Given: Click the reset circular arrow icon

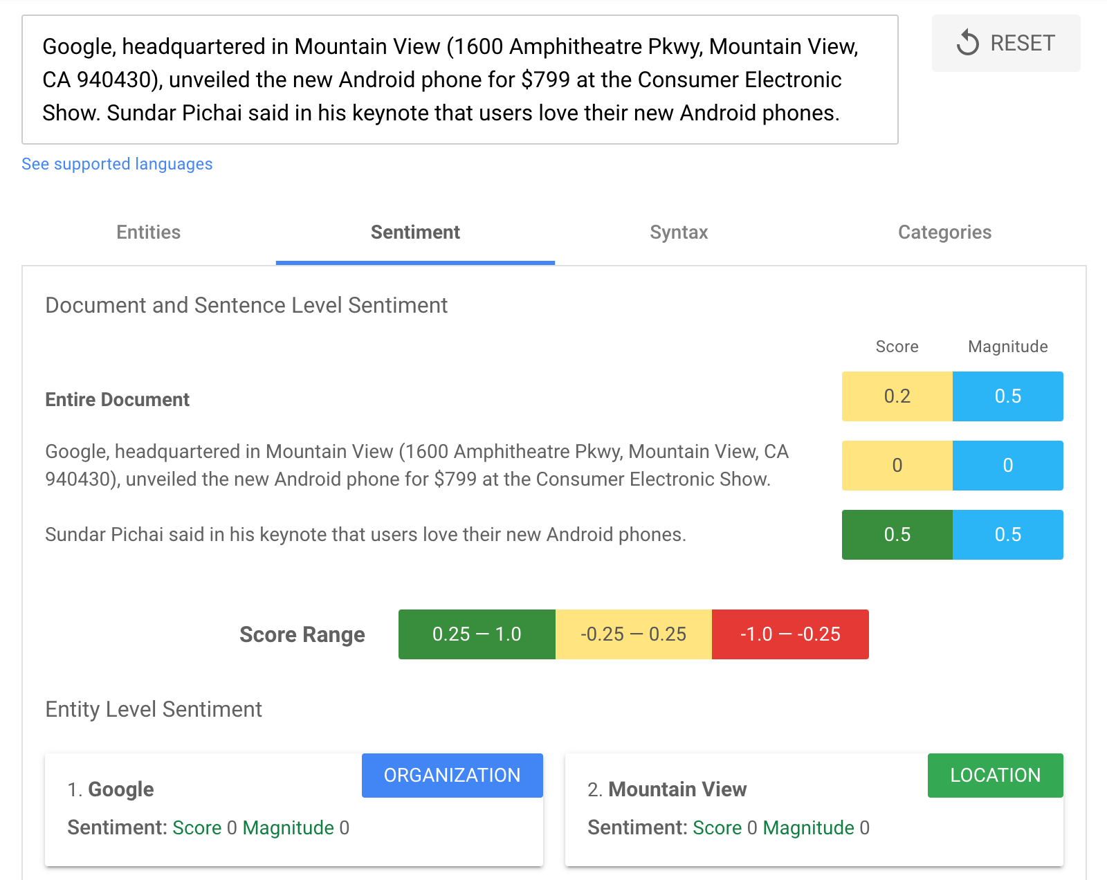Looking at the screenshot, I should coord(968,43).
